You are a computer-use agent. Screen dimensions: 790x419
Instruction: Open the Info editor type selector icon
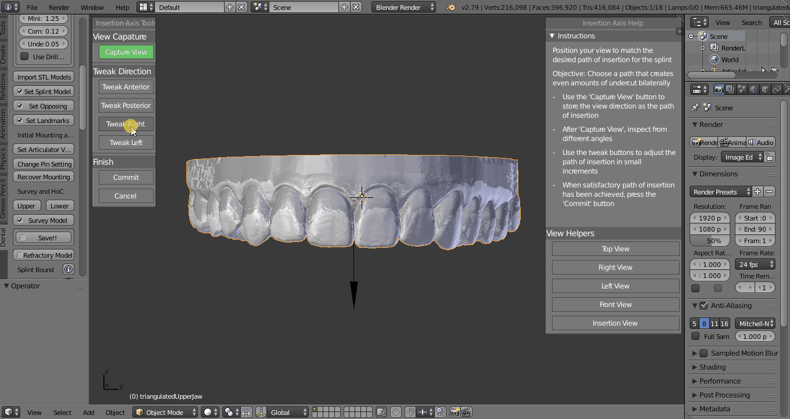pyautogui.click(x=10, y=7)
